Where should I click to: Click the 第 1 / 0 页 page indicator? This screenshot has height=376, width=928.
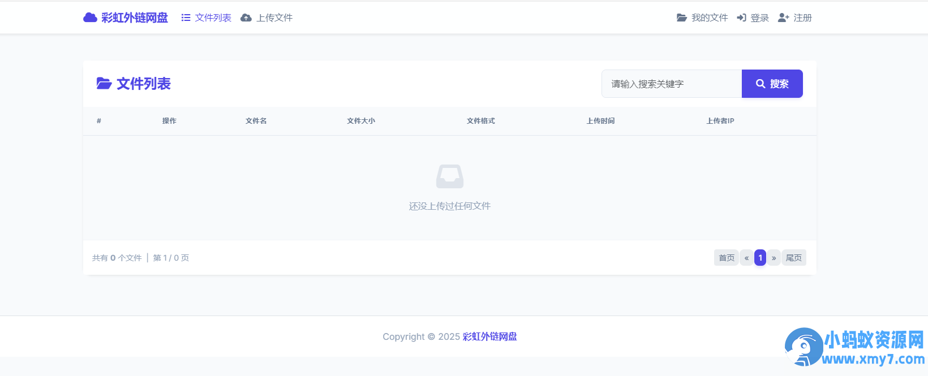(x=171, y=258)
